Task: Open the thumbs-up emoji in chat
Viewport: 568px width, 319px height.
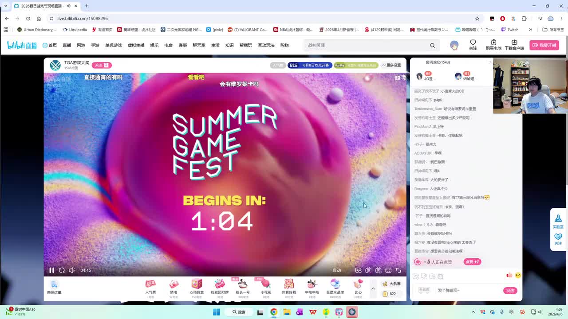Action: (509, 275)
